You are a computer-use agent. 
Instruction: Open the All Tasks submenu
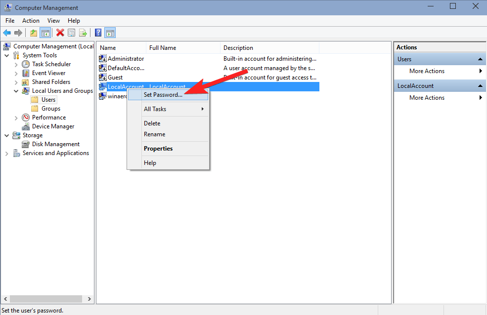click(155, 109)
